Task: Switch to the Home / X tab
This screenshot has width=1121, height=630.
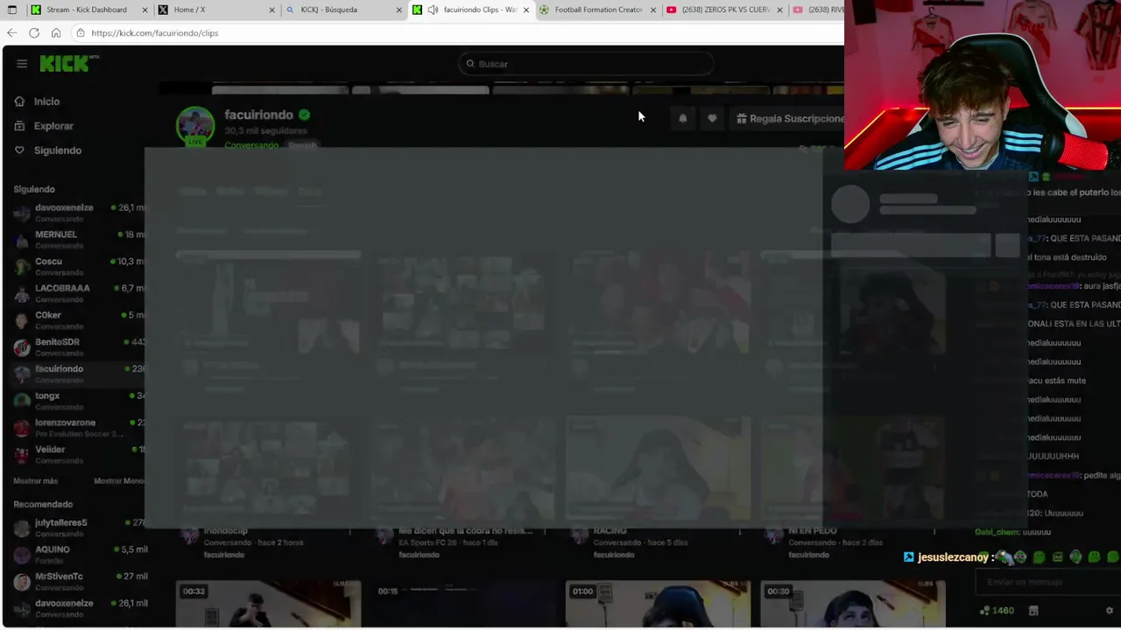Action: coord(189,10)
